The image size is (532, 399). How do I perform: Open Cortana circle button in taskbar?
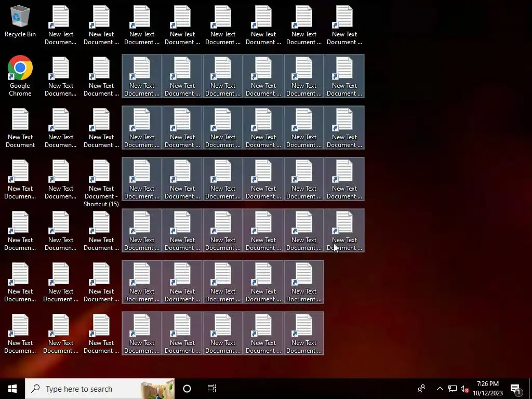pyautogui.click(x=187, y=389)
